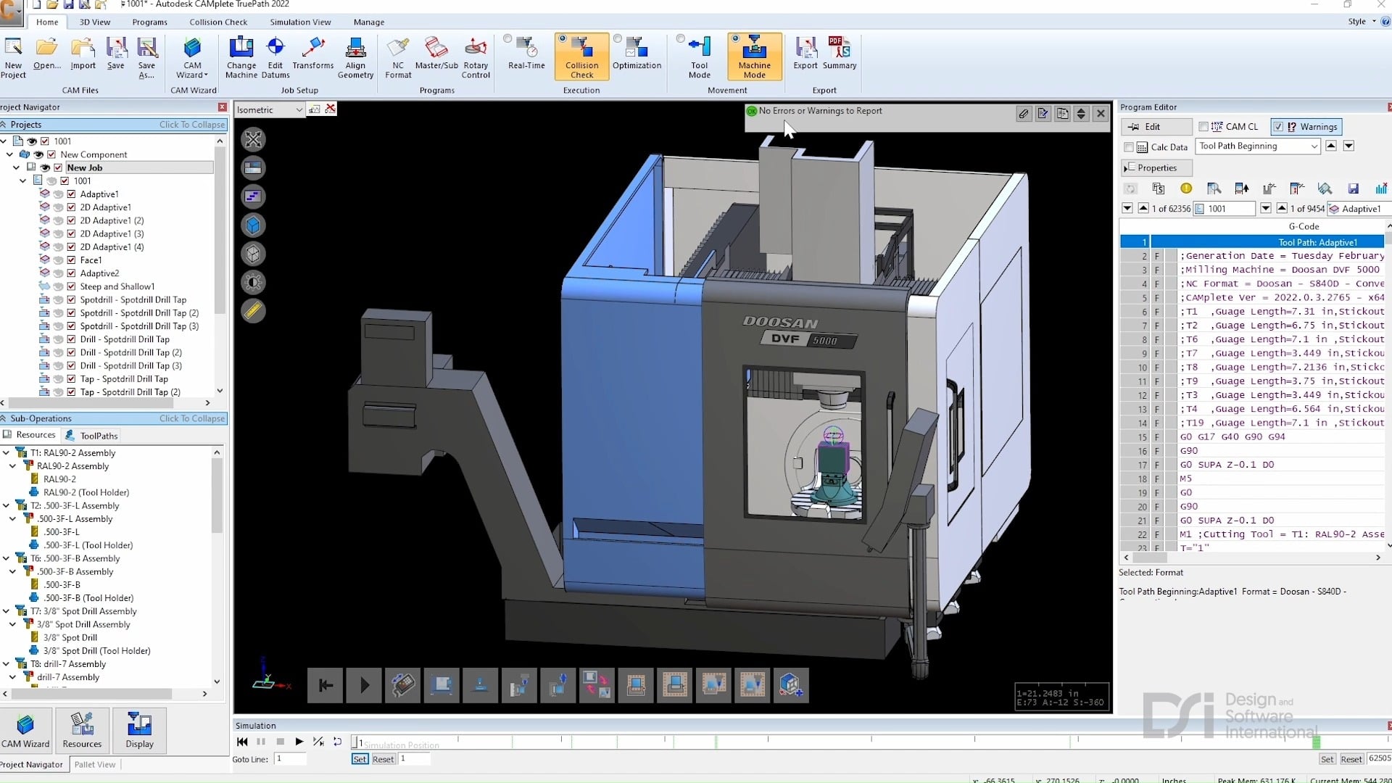
Task: Jump to start in viewport playback bar
Action: 326,685
